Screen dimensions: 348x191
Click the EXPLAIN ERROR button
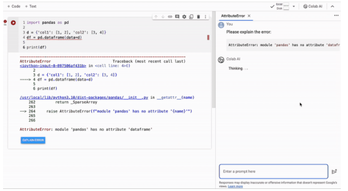pyautogui.click(x=33, y=140)
